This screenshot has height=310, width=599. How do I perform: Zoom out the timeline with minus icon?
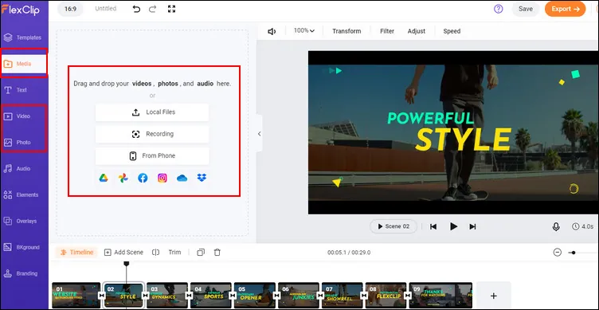[x=558, y=253]
